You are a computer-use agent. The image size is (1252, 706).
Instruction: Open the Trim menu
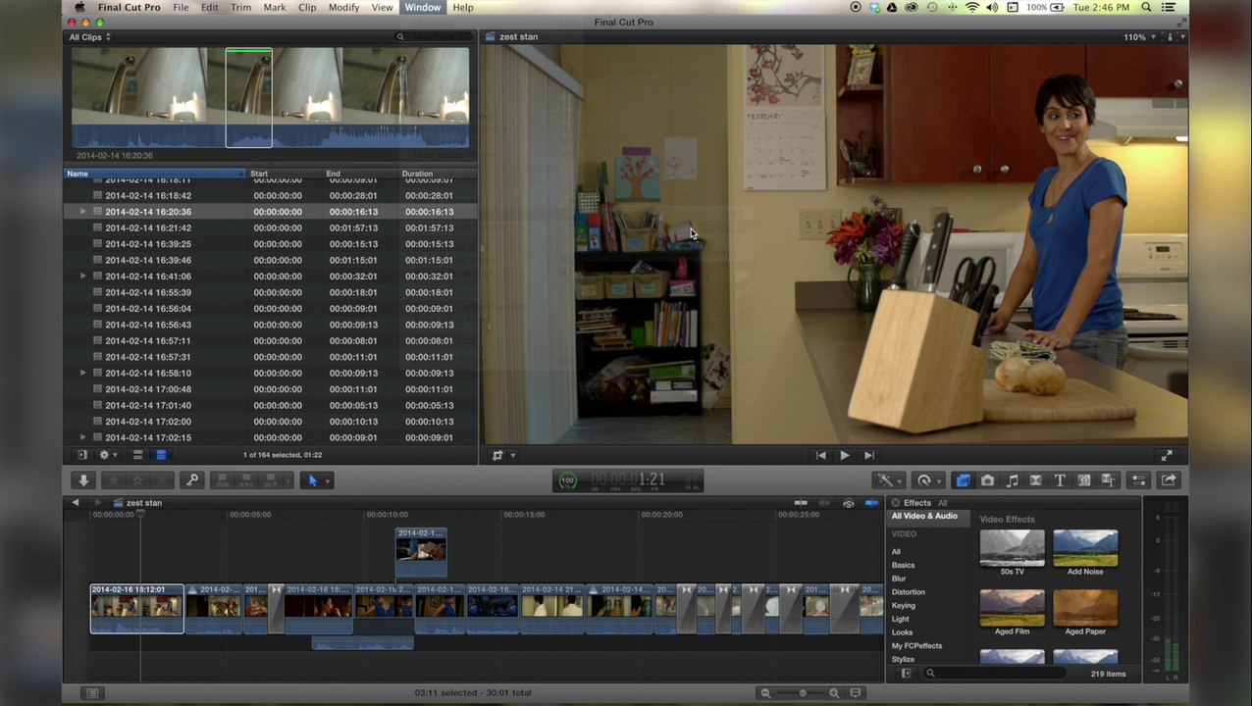pos(240,7)
